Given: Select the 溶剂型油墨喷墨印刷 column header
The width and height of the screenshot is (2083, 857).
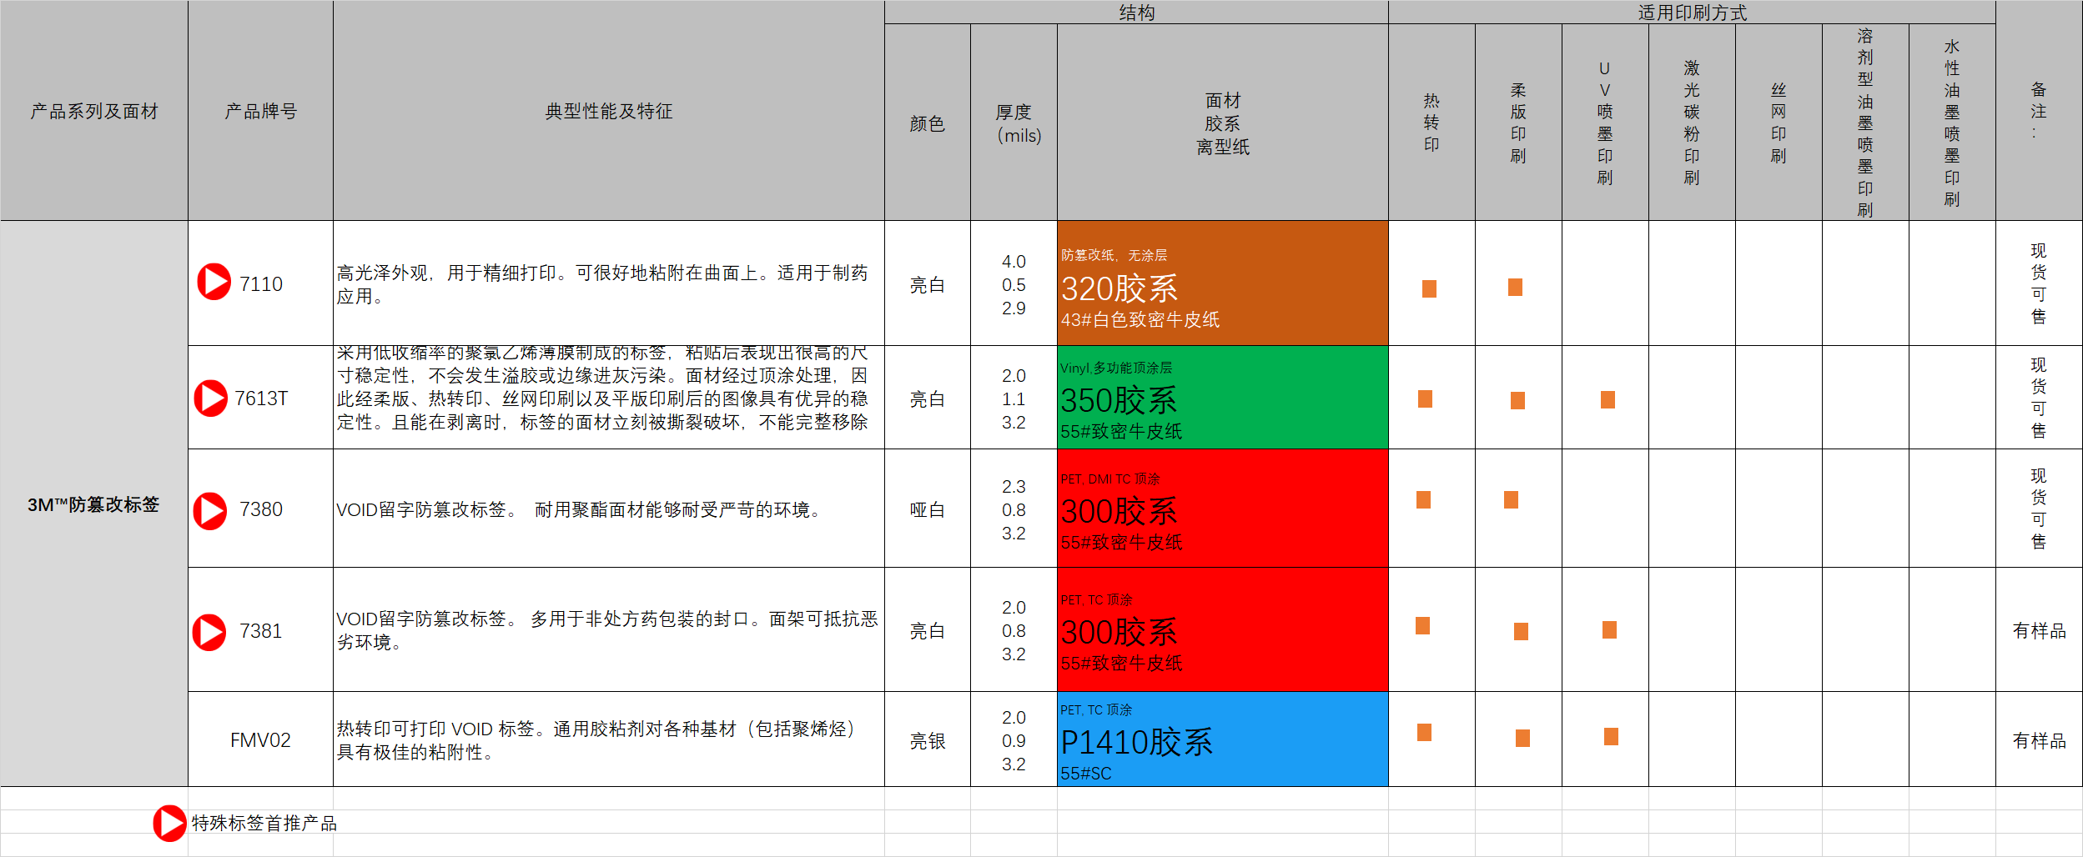Looking at the screenshot, I should click(x=1865, y=123).
